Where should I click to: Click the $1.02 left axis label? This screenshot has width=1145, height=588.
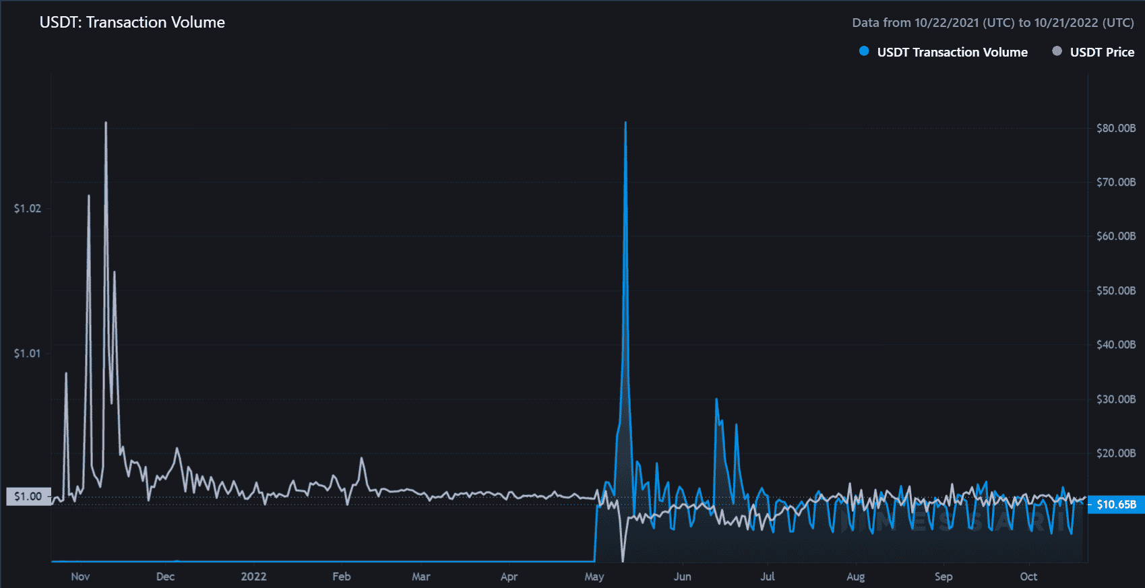pos(28,209)
